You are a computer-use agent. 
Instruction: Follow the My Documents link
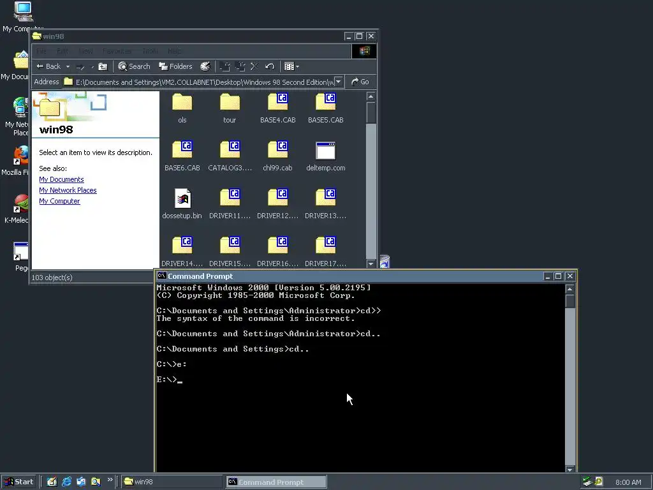62,179
